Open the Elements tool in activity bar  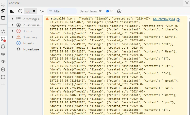pos(3,31)
